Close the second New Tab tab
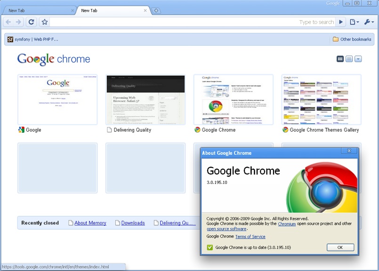 point(145,10)
